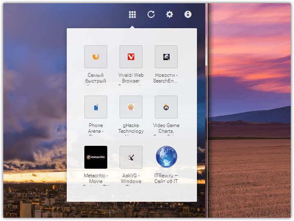
Task: Click the 'Самый быстрый' label
Action: coord(96,78)
